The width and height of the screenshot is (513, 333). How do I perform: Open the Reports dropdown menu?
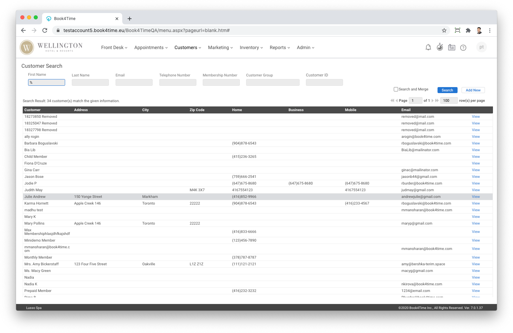pyautogui.click(x=280, y=48)
